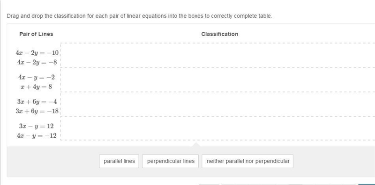Image resolution: width=375 pixels, height=185 pixels.
Task: Click drop box beside 4x − 2y = −10 pair
Action: (x=217, y=55)
